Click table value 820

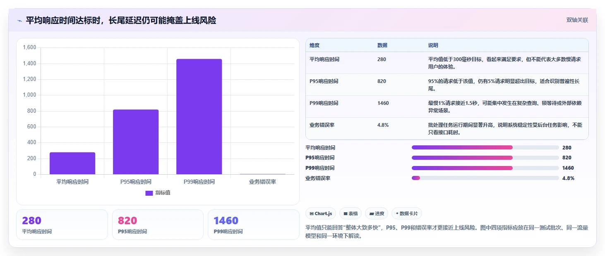tap(382, 81)
